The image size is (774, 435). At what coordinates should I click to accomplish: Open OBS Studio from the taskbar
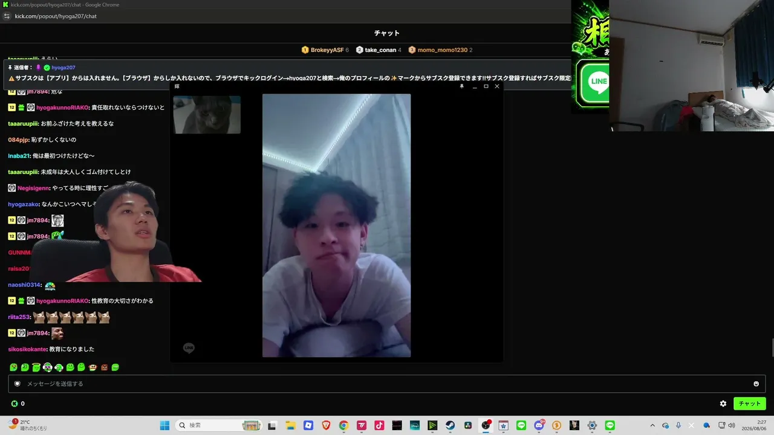486,425
